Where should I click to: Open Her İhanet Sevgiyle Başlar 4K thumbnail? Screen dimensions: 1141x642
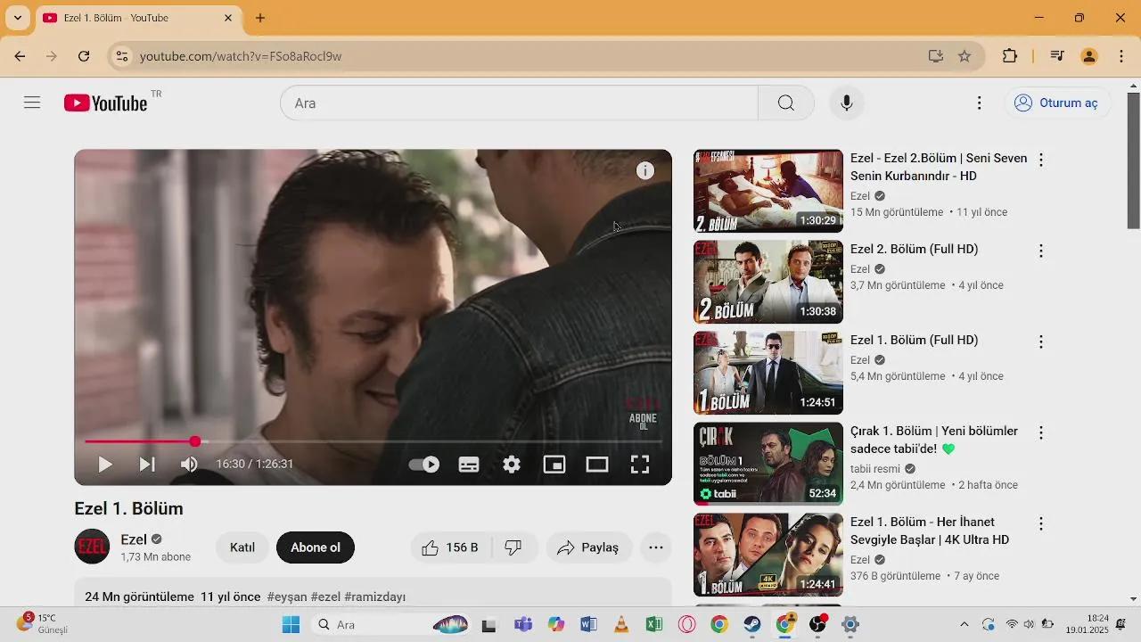(x=768, y=555)
